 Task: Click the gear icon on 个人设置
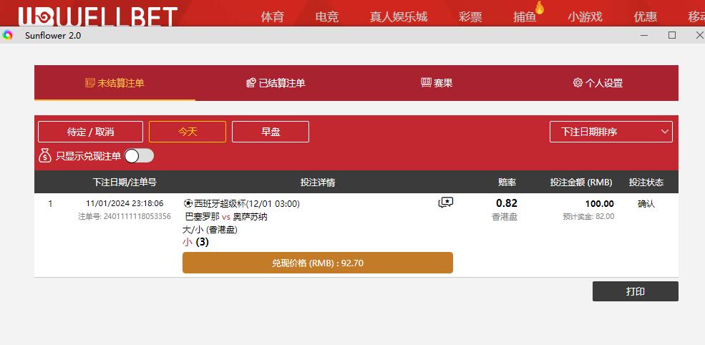click(578, 83)
